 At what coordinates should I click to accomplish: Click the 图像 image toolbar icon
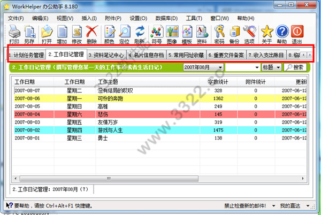(172, 34)
